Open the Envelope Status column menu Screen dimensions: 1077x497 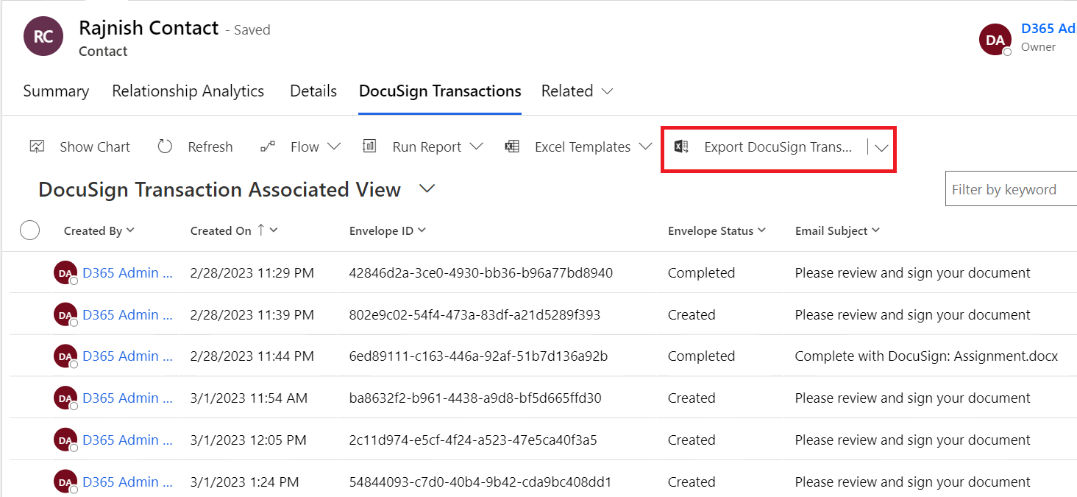[761, 230]
